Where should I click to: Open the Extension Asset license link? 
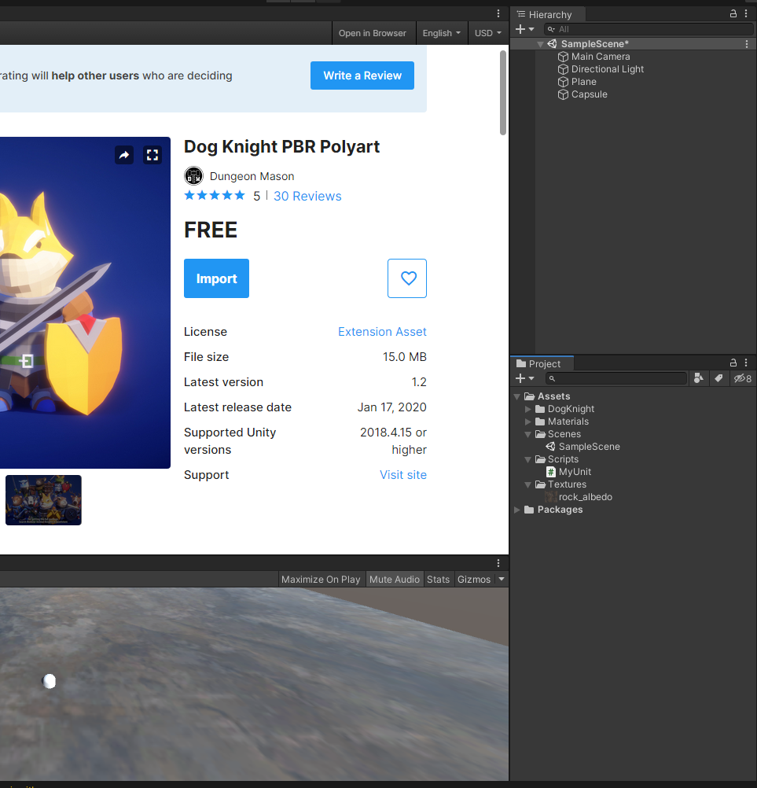click(382, 332)
